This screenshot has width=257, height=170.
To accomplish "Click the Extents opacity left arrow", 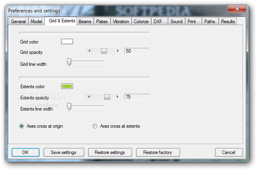I will pyautogui.click(x=89, y=97).
